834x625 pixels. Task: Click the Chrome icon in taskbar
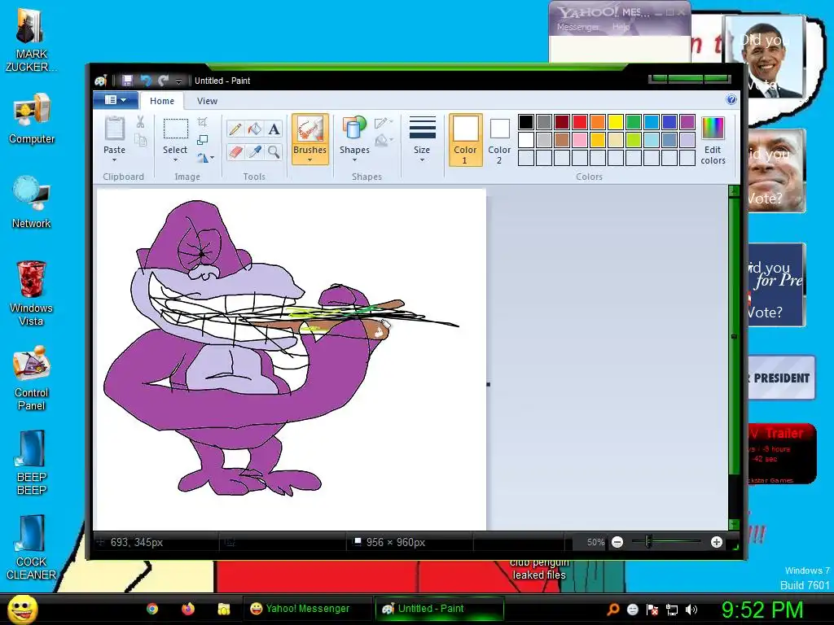pos(152,609)
